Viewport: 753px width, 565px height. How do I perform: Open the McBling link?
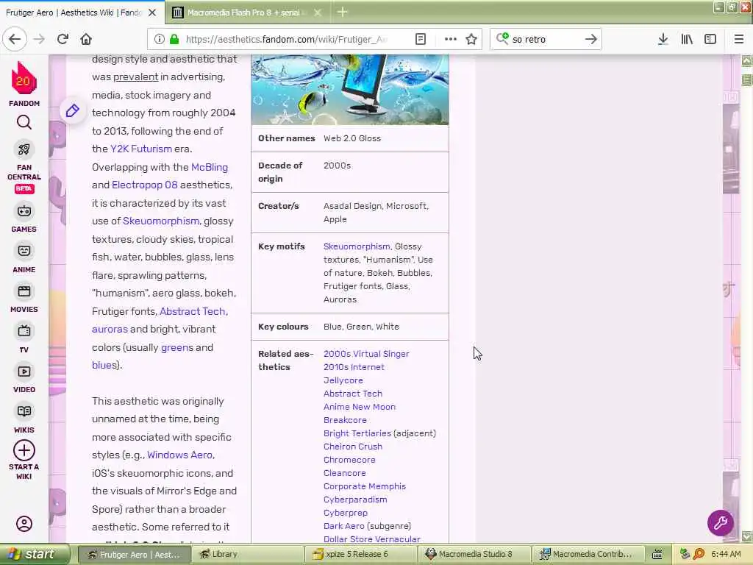tap(210, 167)
